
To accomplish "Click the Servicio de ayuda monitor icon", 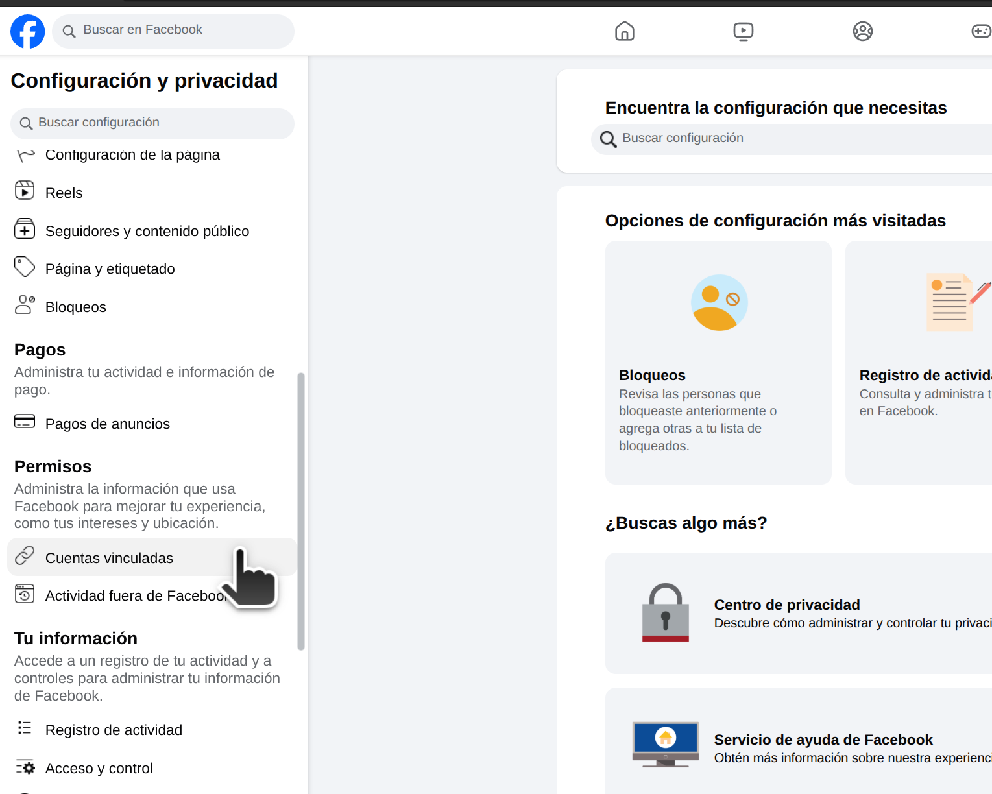I will [666, 744].
